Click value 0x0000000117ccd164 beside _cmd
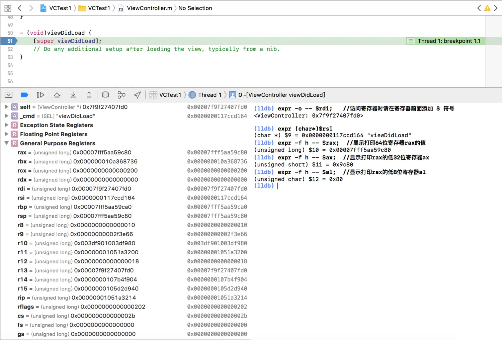The width and height of the screenshot is (502, 340). click(217, 116)
